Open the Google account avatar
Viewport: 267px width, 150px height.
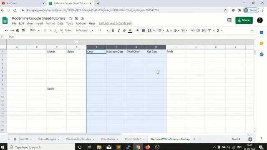260,20
